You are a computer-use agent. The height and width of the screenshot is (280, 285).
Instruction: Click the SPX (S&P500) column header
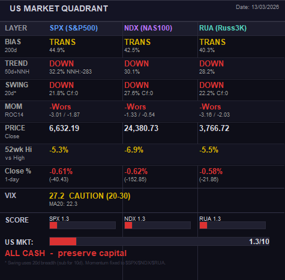[74, 28]
